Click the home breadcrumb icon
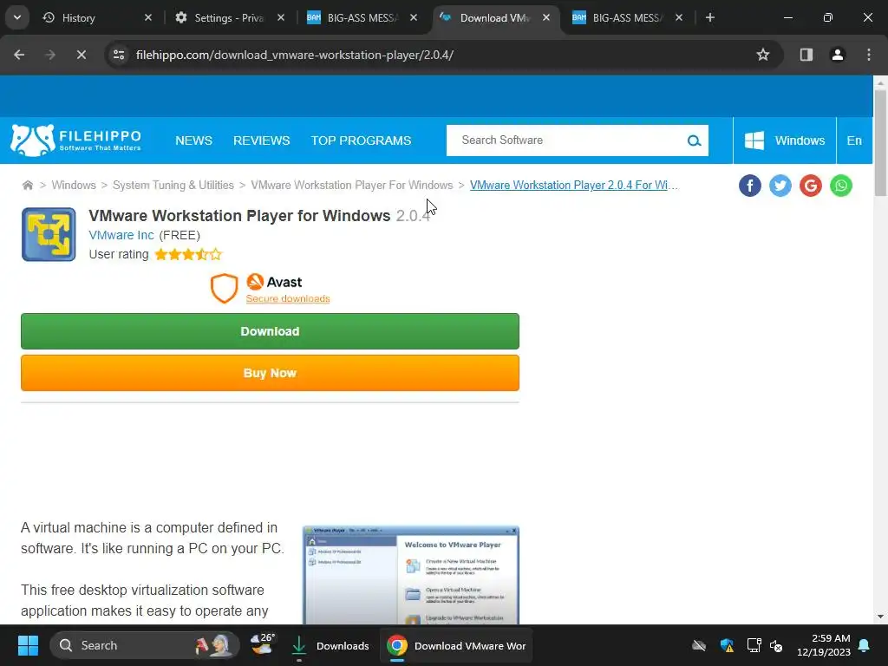 27,186
